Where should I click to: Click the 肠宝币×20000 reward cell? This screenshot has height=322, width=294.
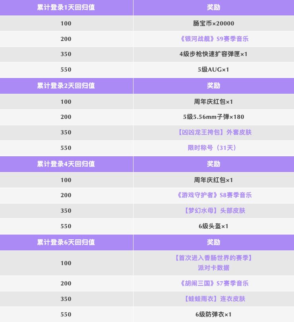(213, 23)
